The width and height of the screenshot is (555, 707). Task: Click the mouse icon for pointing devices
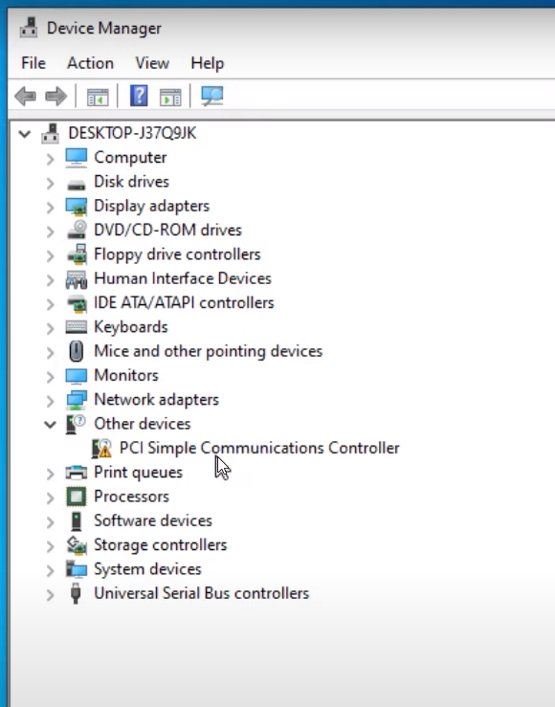coord(77,351)
